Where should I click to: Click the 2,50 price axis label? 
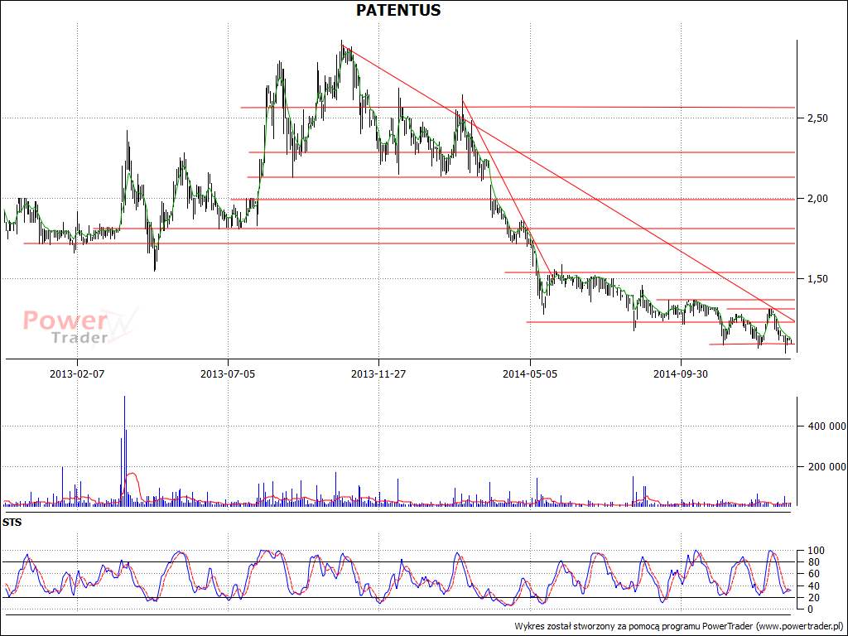[817, 118]
